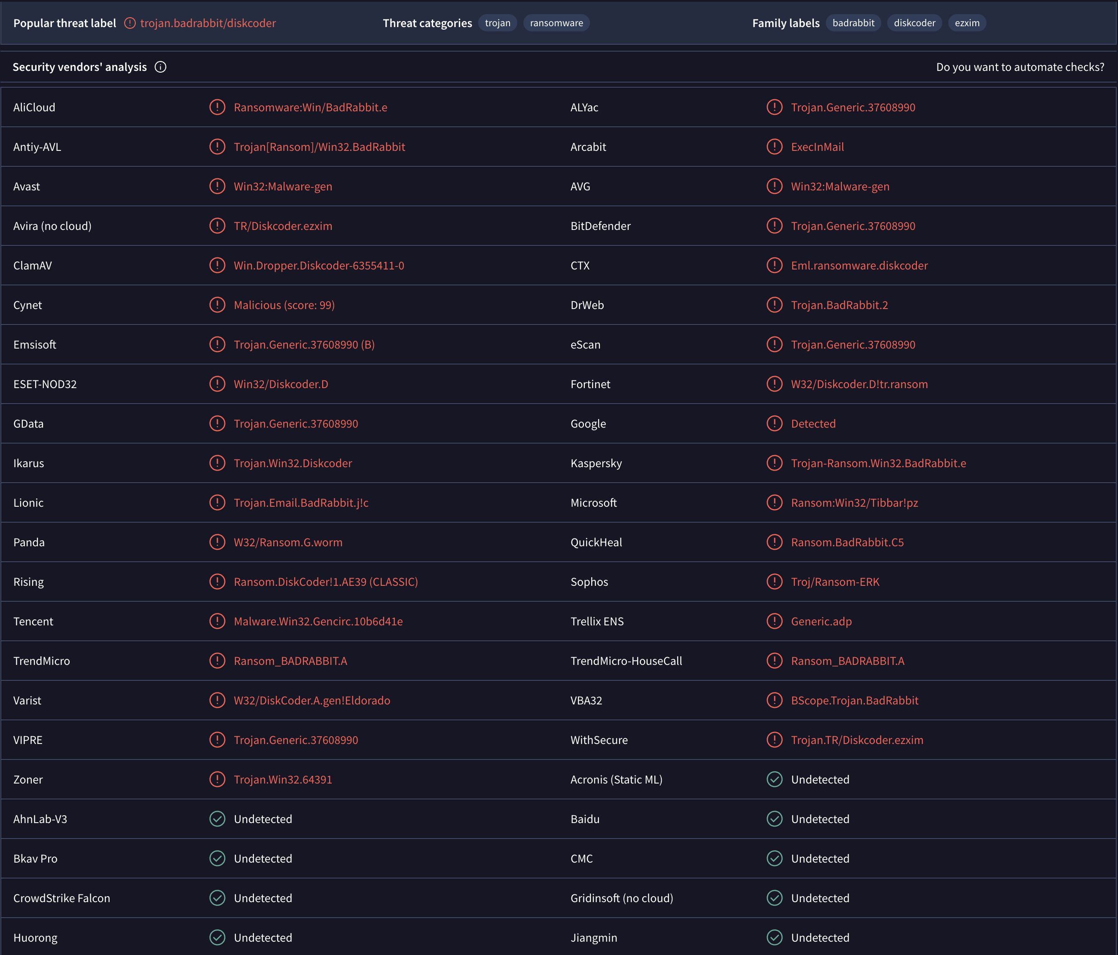Screen dimensions: 1118x955
Task: Select the trojan threat category tag
Action: 498,23
